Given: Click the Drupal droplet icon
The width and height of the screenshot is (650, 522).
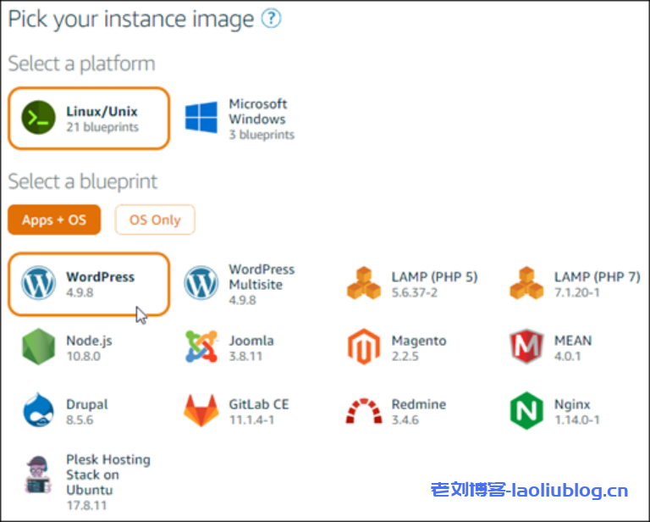Looking at the screenshot, I should click(38, 412).
